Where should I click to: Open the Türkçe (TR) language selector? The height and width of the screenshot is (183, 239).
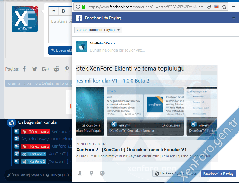(58, 175)
